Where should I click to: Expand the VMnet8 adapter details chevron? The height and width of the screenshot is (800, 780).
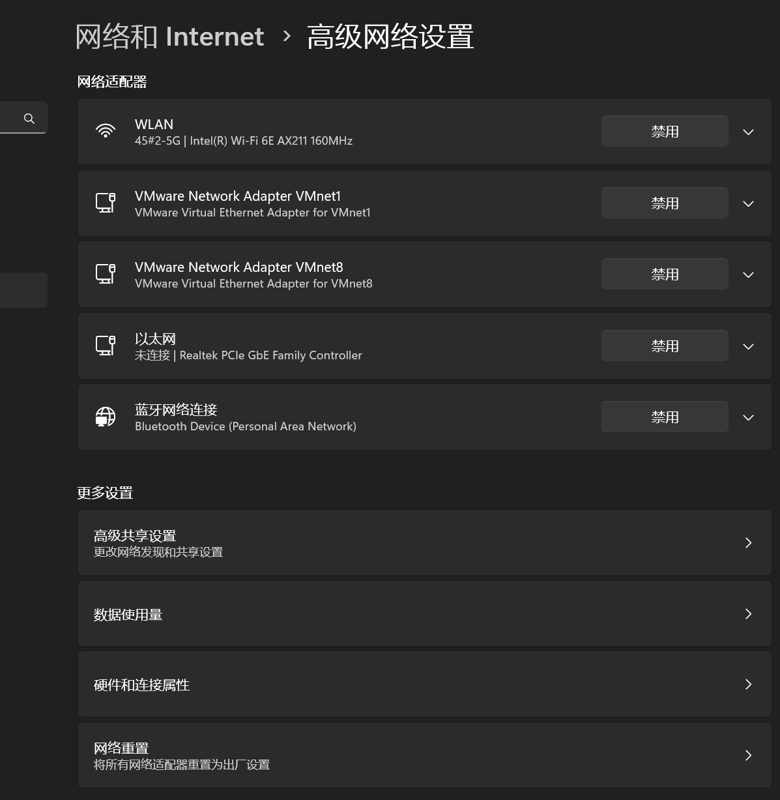click(748, 274)
